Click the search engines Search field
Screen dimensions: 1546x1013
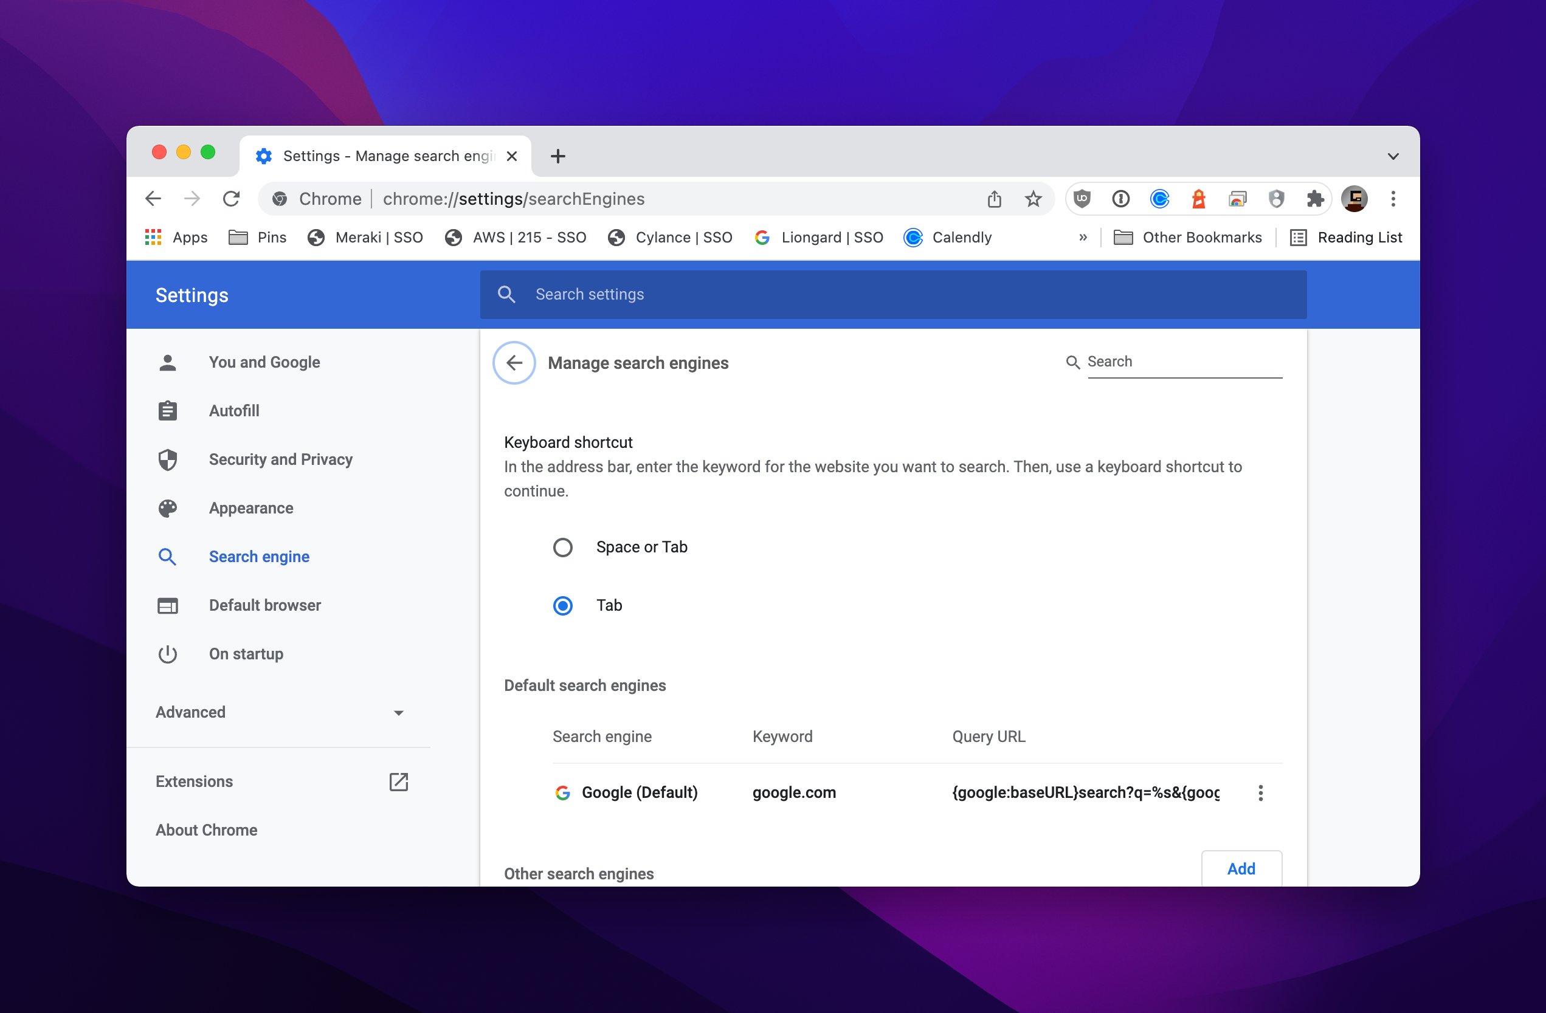(x=1184, y=362)
